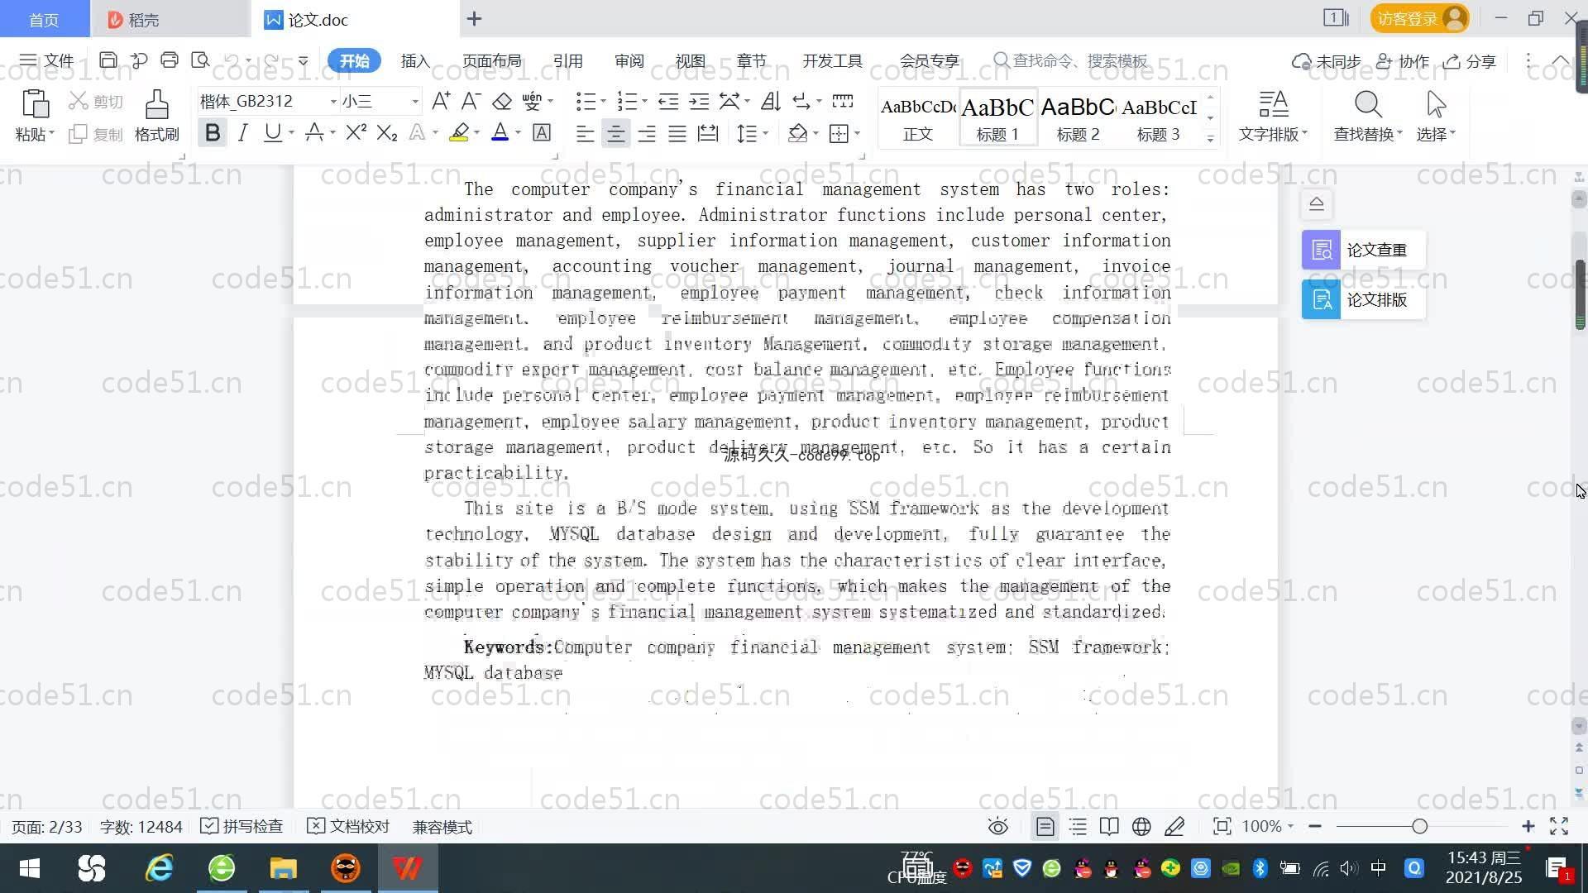Switch to the 引用 tab
1588x893 pixels.
tap(567, 60)
